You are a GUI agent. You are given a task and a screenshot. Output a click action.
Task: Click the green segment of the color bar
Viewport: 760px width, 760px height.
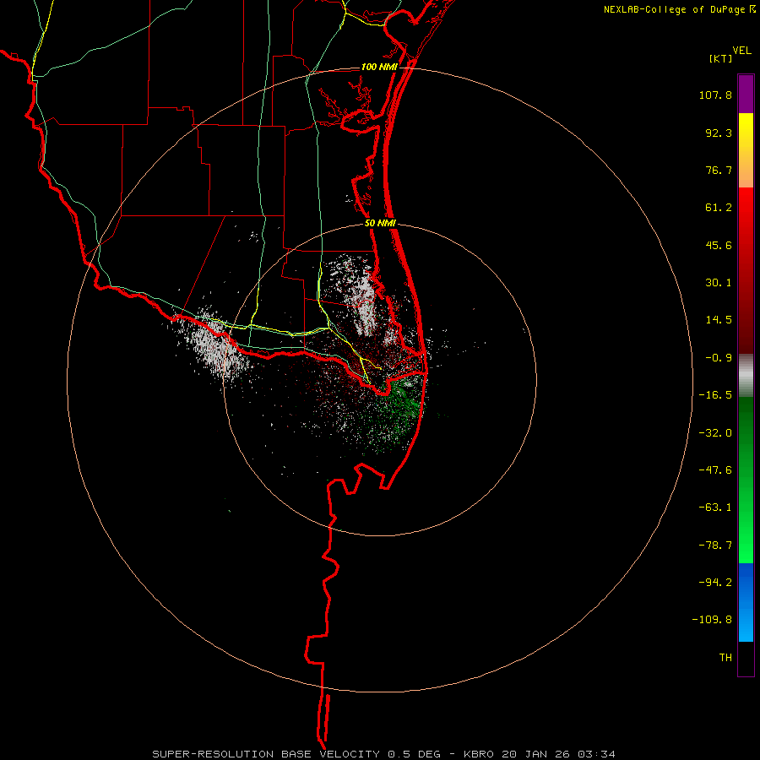[746, 480]
